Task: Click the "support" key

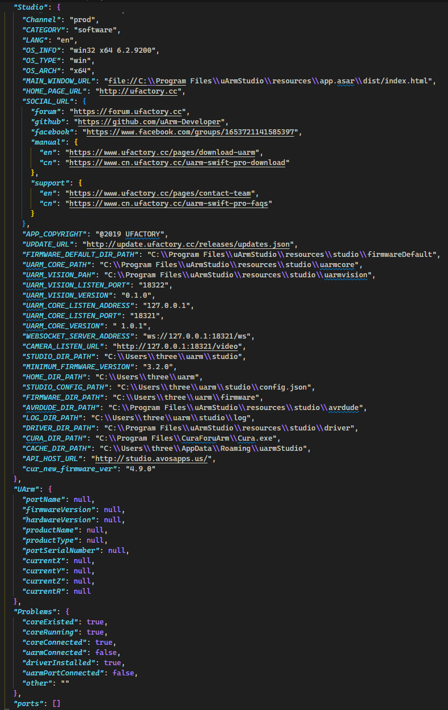Action: 52,183
